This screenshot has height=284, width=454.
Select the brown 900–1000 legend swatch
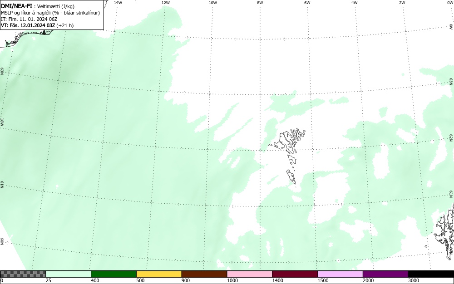point(204,274)
